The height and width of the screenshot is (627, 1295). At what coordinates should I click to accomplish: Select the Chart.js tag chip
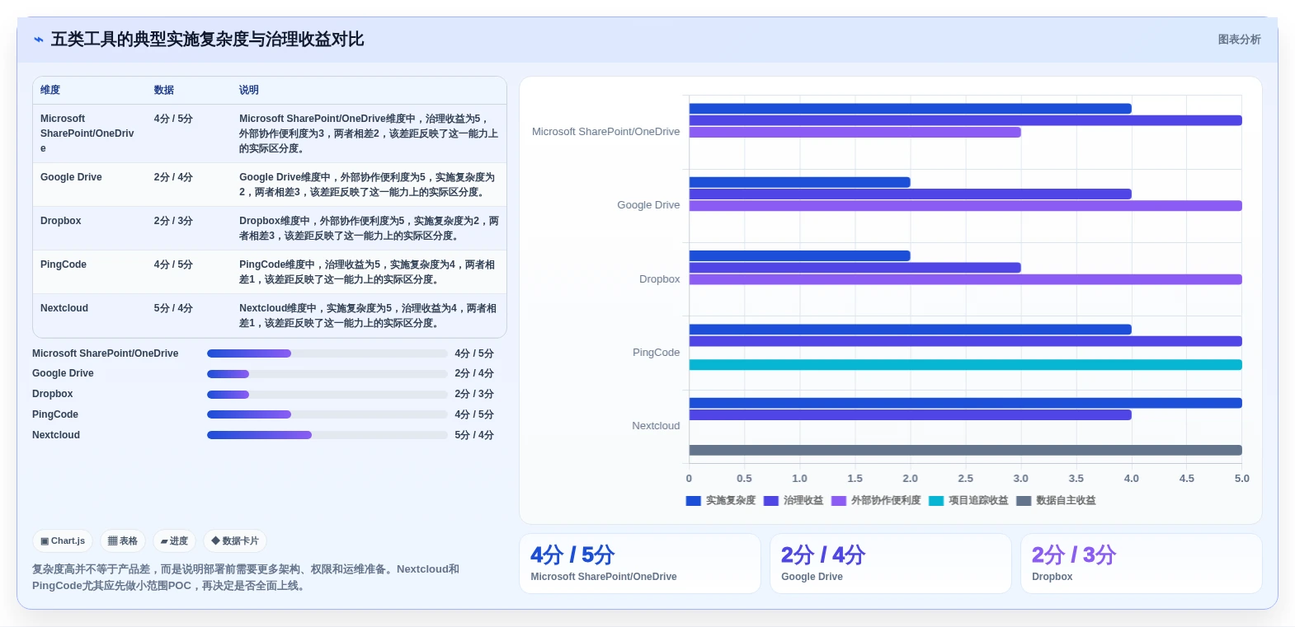pos(63,541)
